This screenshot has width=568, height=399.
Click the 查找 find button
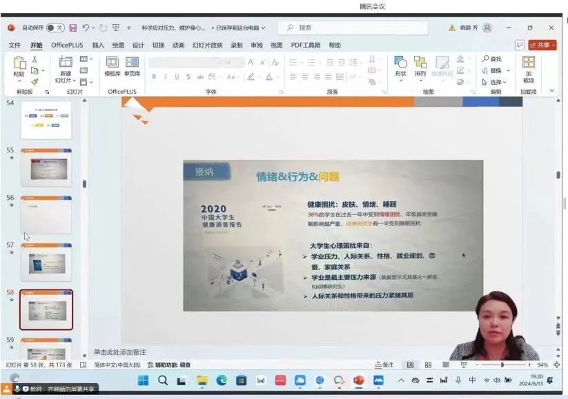(492, 59)
